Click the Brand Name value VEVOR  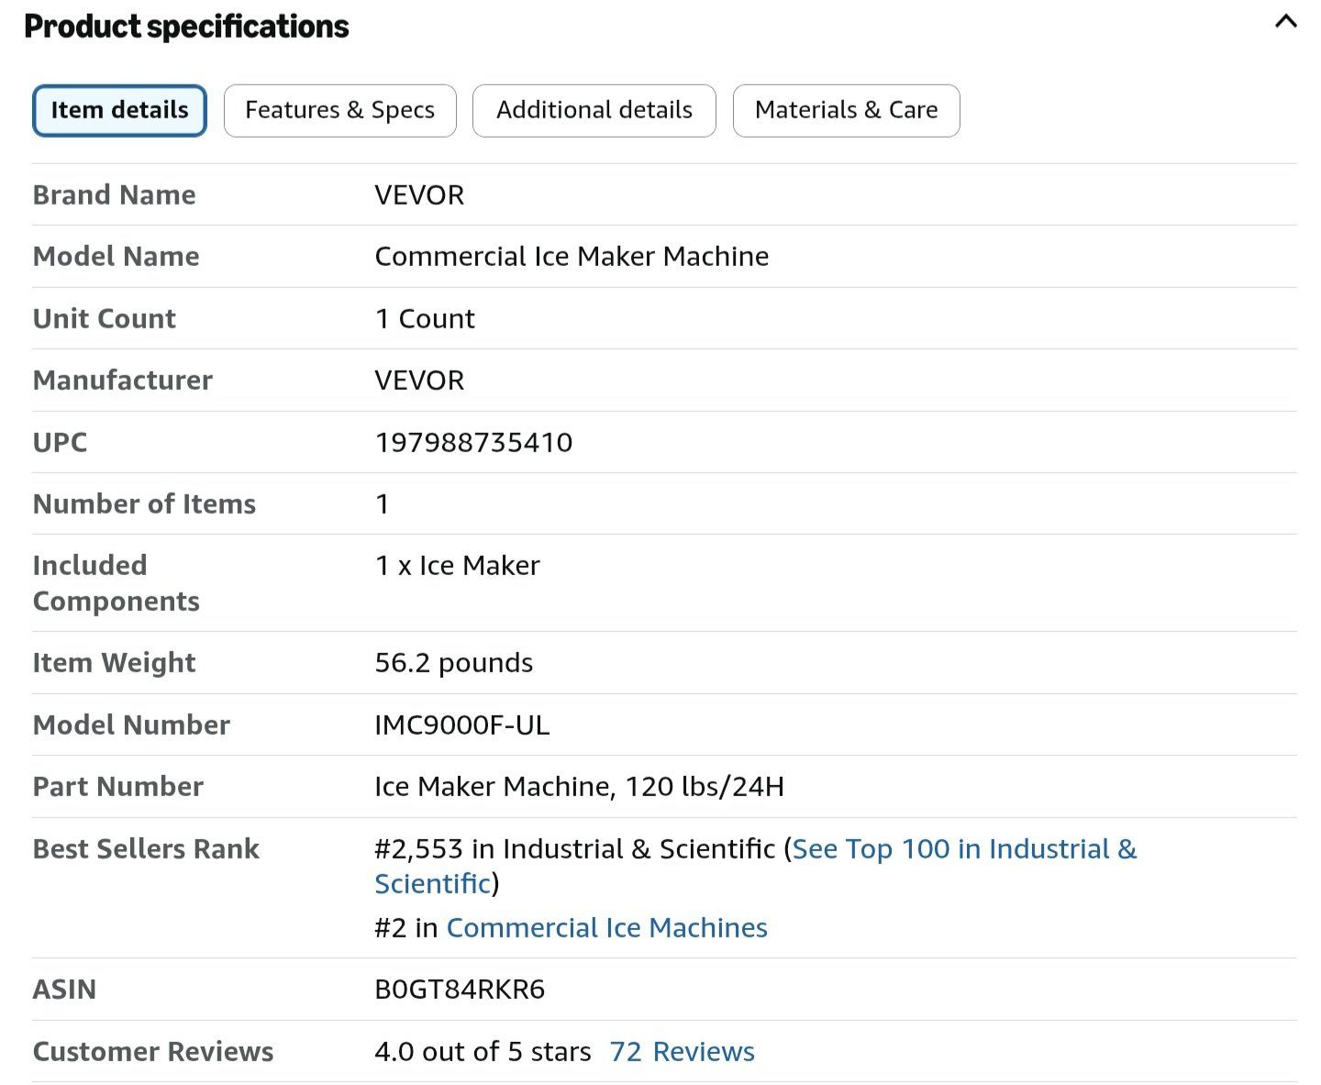(419, 194)
